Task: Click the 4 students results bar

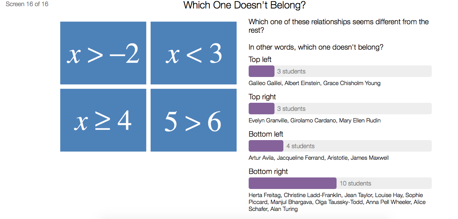Action: pos(340,146)
